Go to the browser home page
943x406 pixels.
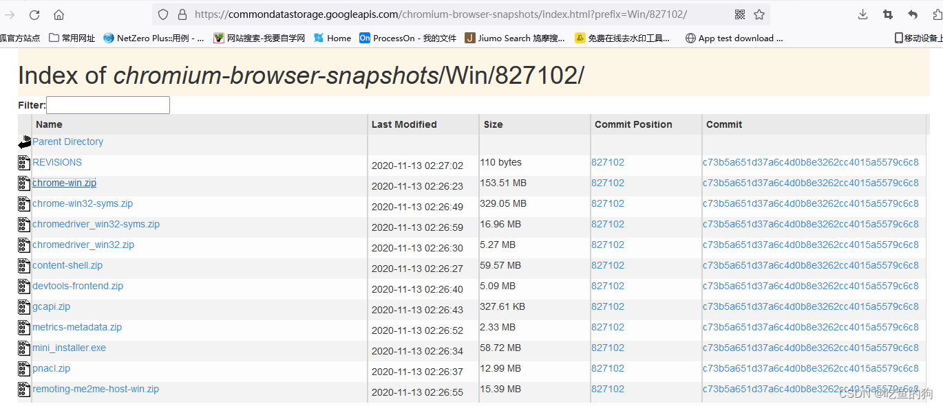pos(59,14)
